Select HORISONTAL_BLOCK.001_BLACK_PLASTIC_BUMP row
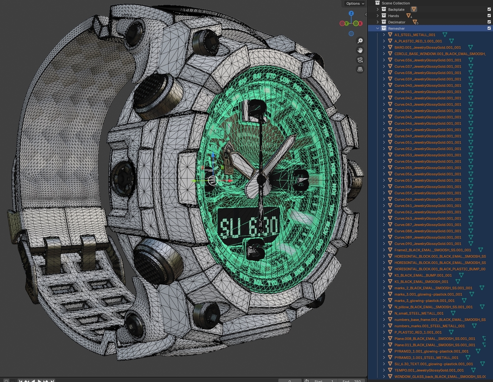Image resolution: width=493 pixels, height=382 pixels. pos(440,269)
